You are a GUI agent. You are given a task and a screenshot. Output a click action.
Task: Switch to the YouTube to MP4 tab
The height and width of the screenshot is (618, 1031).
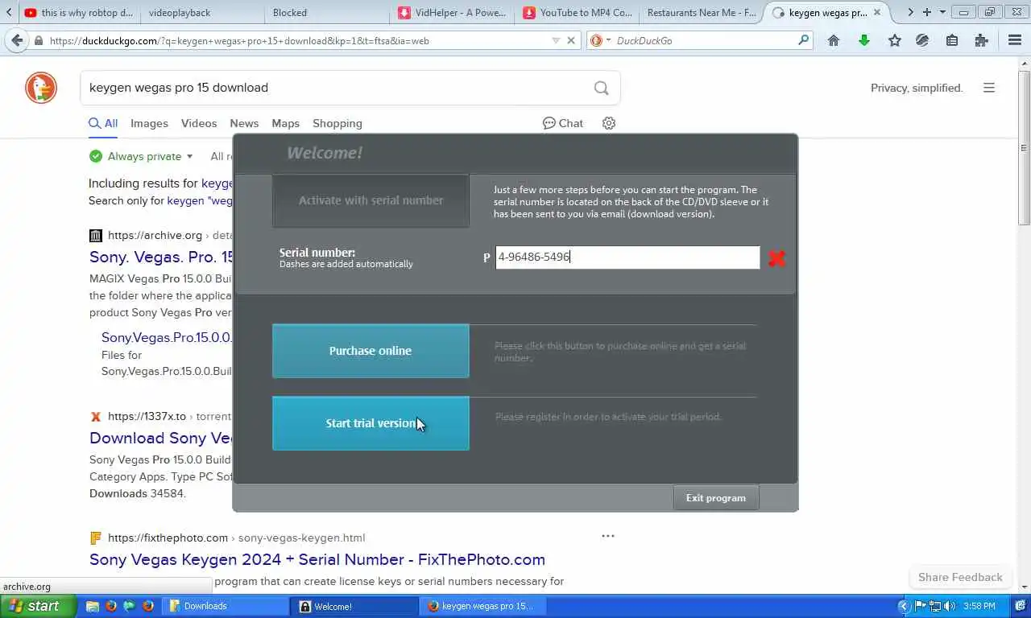point(578,12)
